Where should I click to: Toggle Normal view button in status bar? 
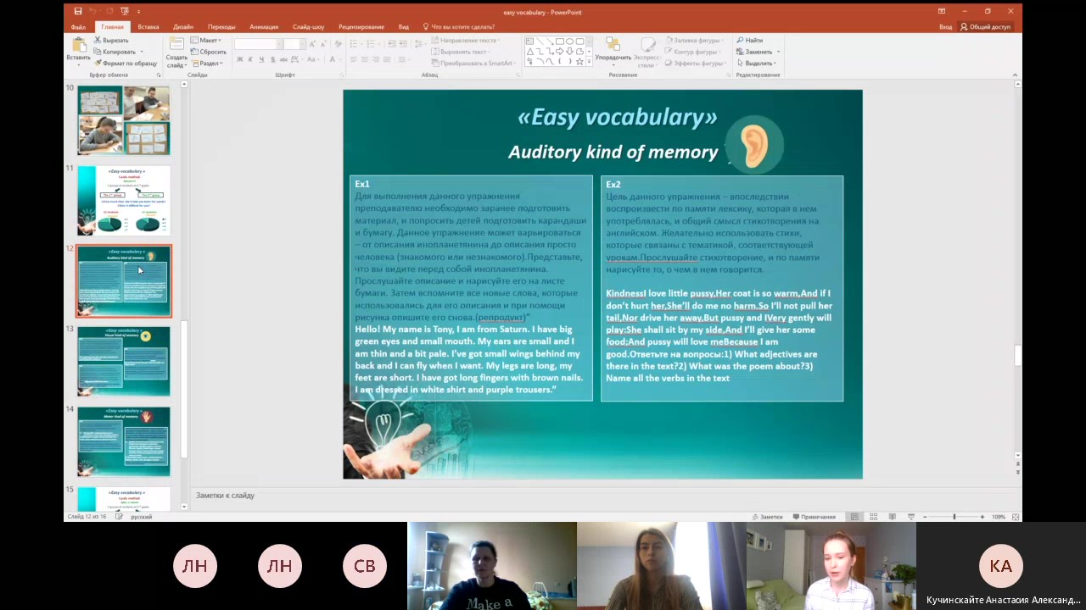pos(854,517)
